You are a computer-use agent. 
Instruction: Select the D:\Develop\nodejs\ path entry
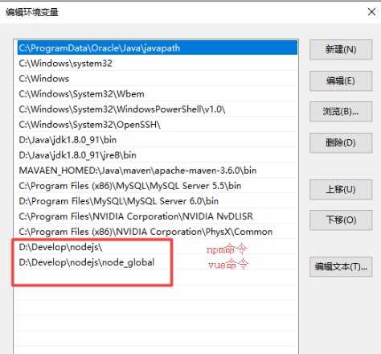coord(158,247)
